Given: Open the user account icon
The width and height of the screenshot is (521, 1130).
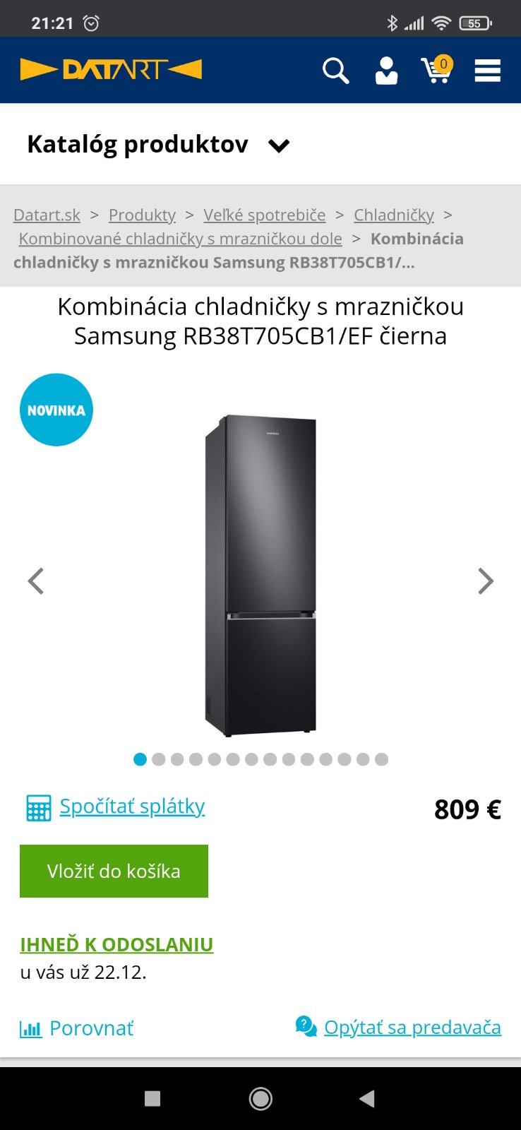Looking at the screenshot, I should 386,71.
